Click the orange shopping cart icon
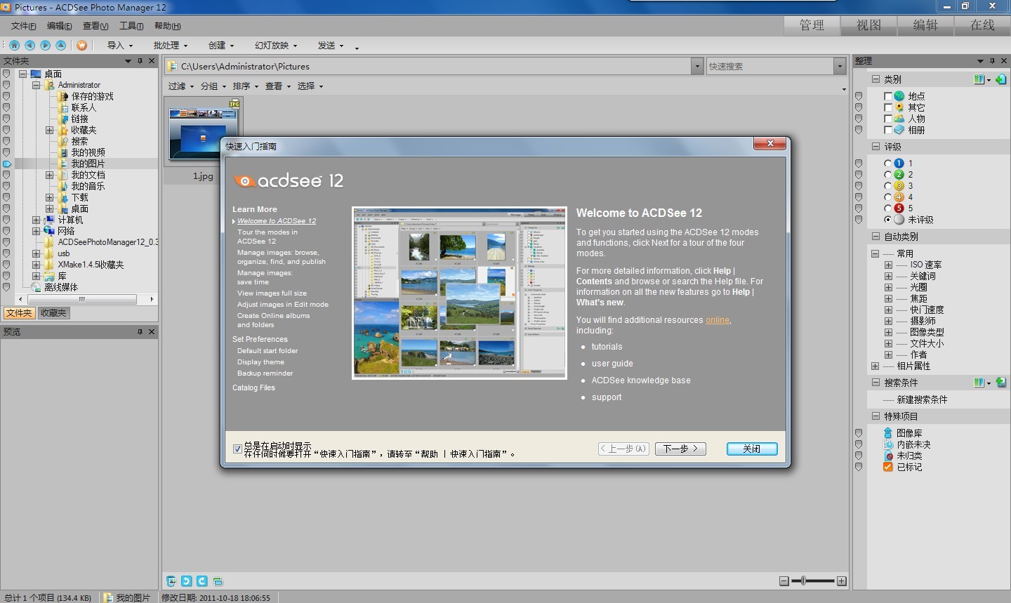Viewport: 1011px width, 603px height. pos(82,45)
